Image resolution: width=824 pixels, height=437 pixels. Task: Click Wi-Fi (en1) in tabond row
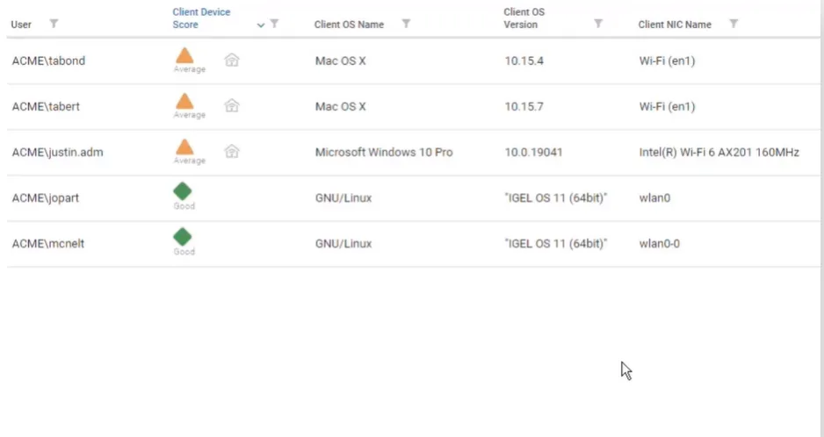667,61
